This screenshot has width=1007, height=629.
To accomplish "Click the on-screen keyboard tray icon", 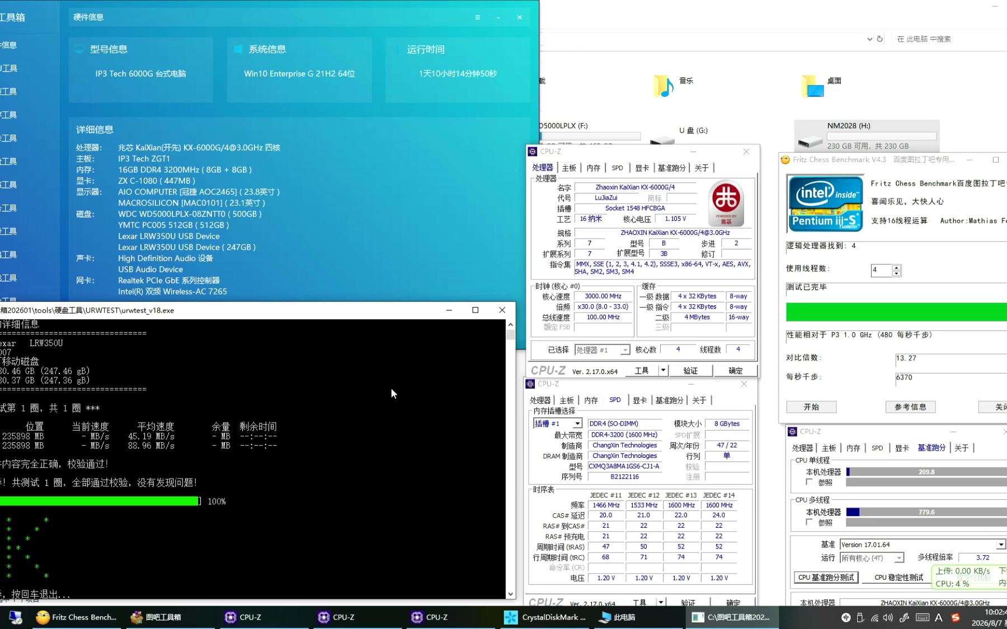I will [923, 618].
